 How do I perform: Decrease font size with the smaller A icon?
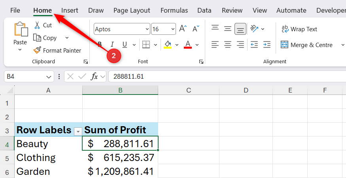coord(195,29)
